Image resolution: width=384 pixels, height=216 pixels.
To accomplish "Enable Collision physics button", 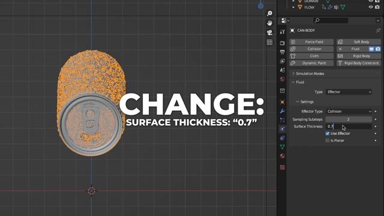I will pyautogui.click(x=311, y=49).
